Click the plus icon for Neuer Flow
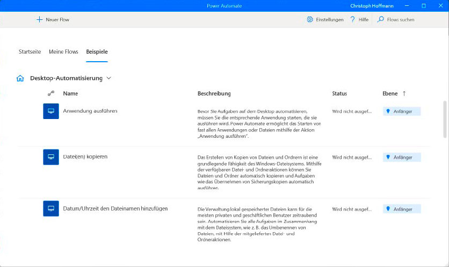Viewport: 449px width, 267px height. (x=39, y=19)
